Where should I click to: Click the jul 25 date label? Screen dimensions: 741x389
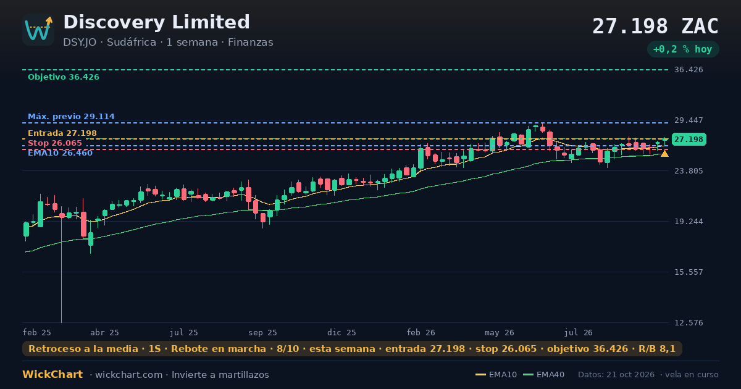point(184,332)
